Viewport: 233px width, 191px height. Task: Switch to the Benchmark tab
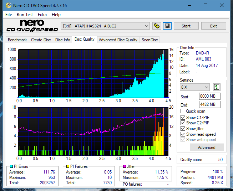[x=17, y=40]
